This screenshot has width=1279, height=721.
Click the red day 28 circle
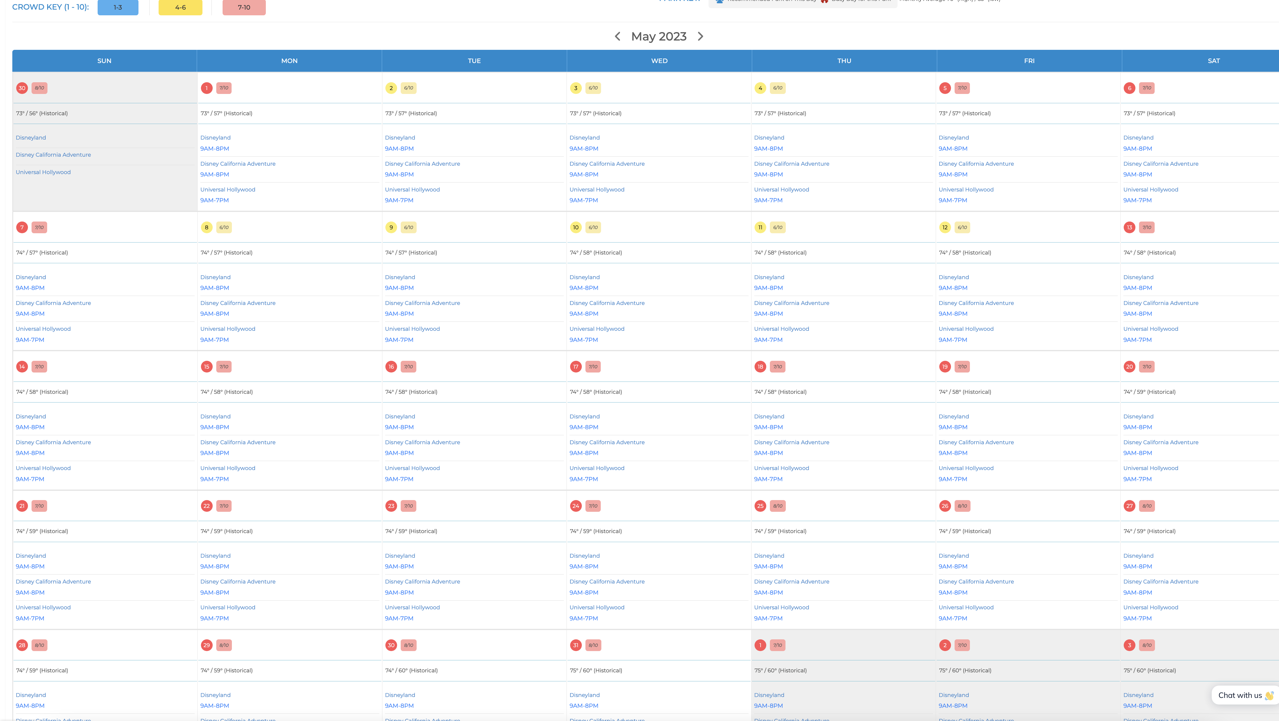click(22, 645)
